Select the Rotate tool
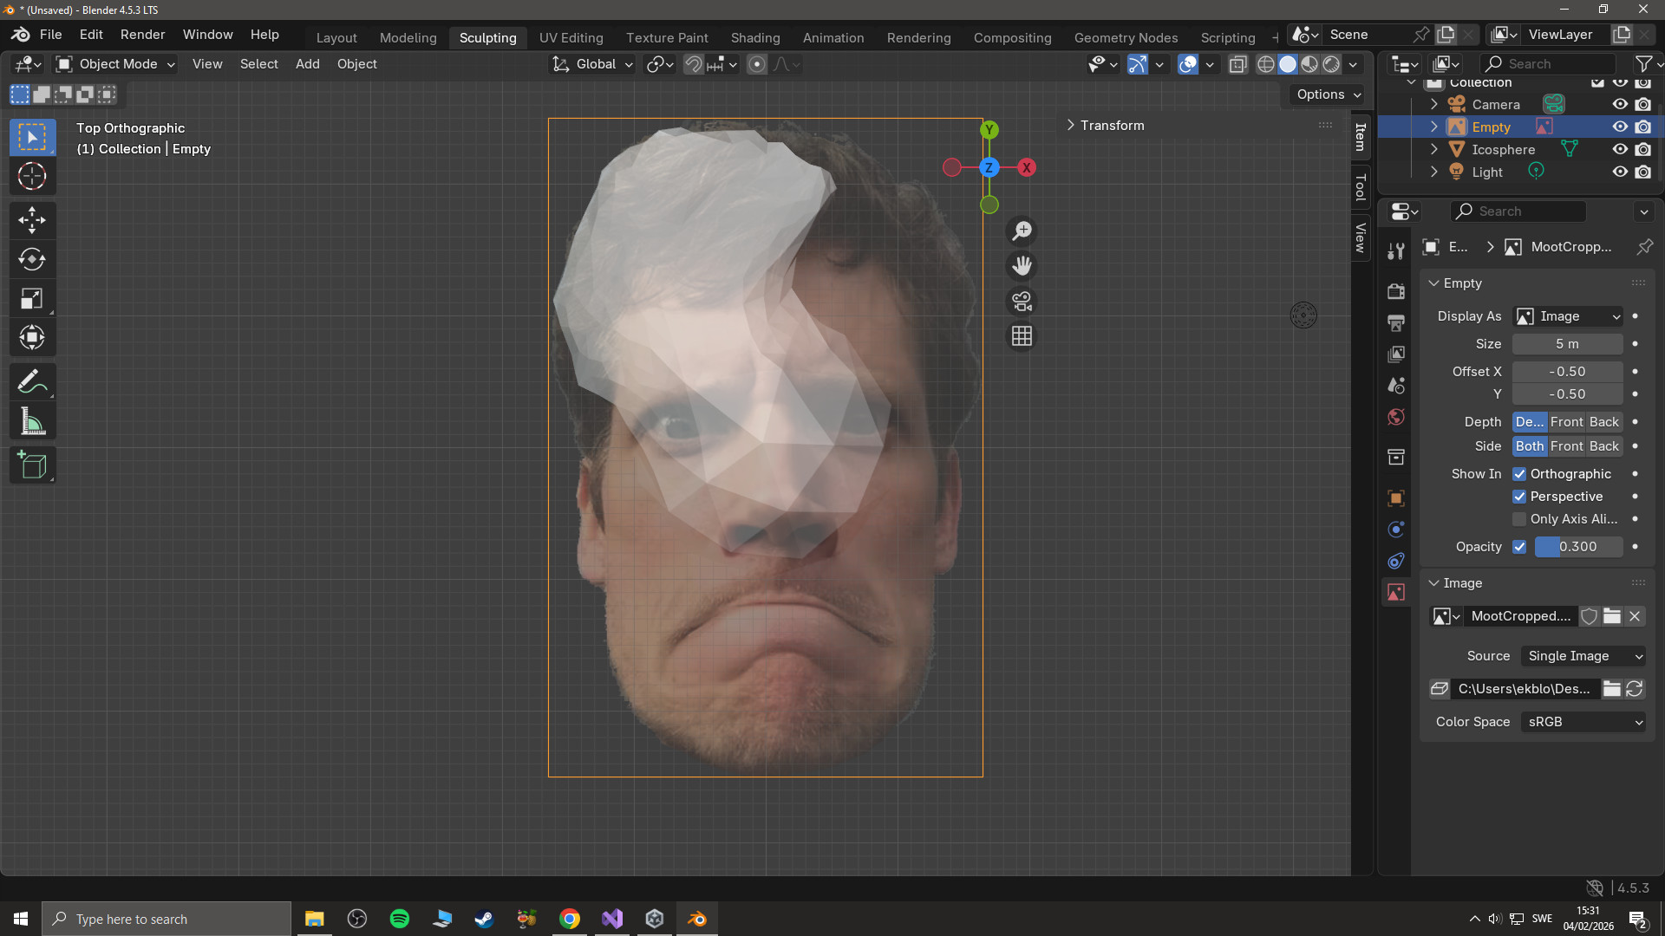Screen dimensions: 1665x936 [x=32, y=259]
